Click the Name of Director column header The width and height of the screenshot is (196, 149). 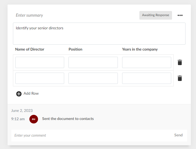(x=30, y=49)
